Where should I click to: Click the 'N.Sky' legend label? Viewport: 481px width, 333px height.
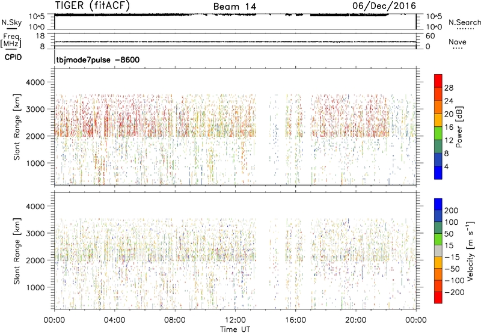(x=11, y=22)
